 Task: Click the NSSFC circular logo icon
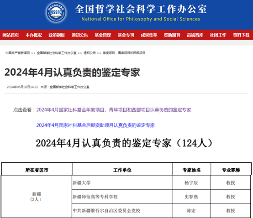click(56, 12)
